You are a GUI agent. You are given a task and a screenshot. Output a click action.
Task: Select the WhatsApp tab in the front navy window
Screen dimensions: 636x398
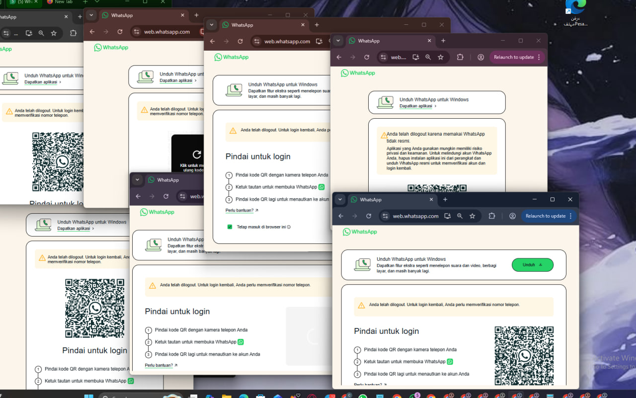393,199
